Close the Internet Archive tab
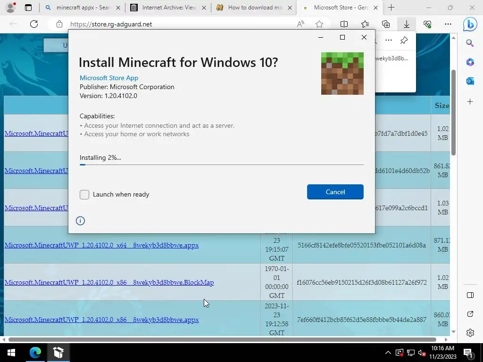Viewport: 483px width, 362px height. pyautogui.click(x=204, y=8)
